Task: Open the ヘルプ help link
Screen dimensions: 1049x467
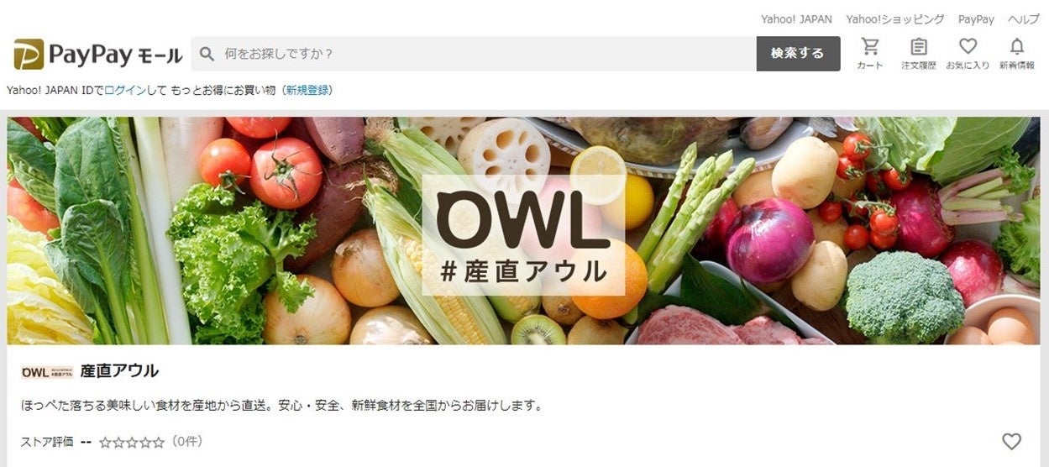Action: [x=1024, y=18]
